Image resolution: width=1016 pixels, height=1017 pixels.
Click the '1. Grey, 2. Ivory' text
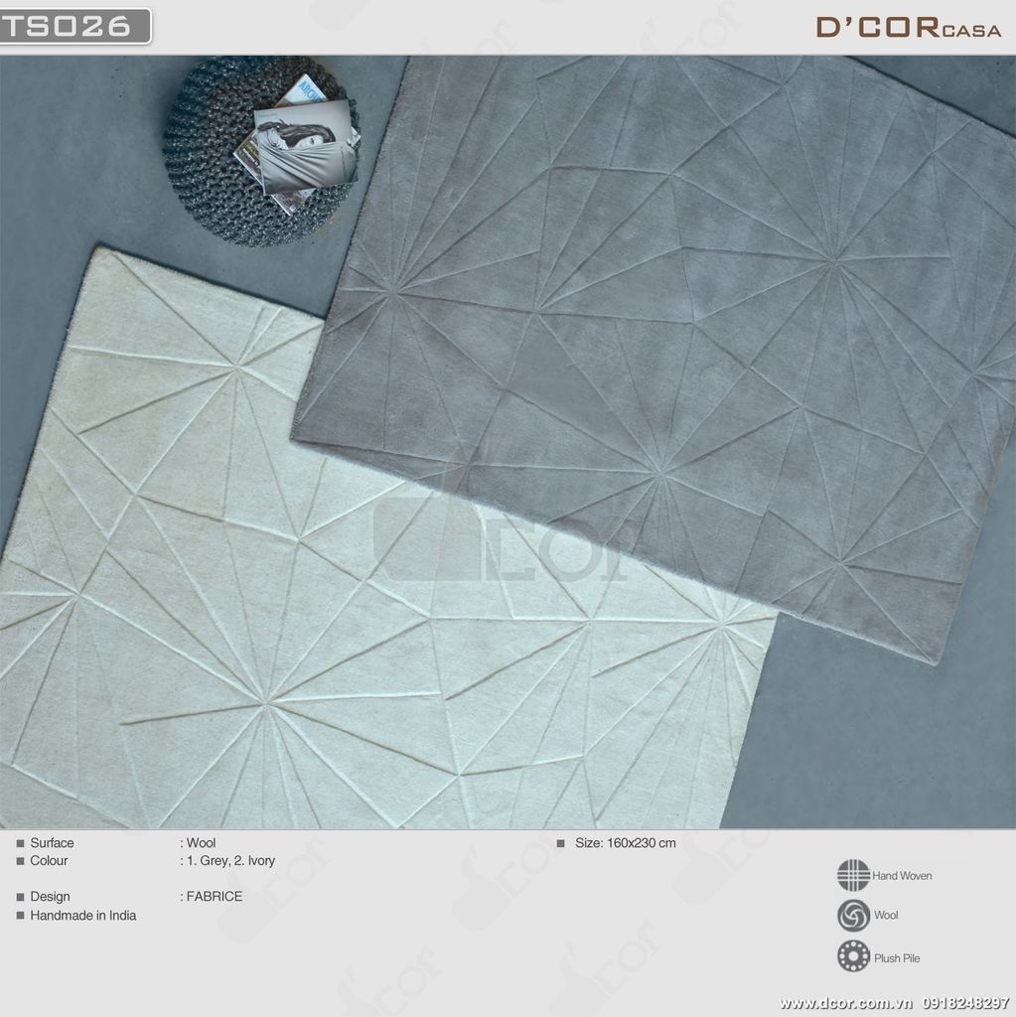[231, 861]
